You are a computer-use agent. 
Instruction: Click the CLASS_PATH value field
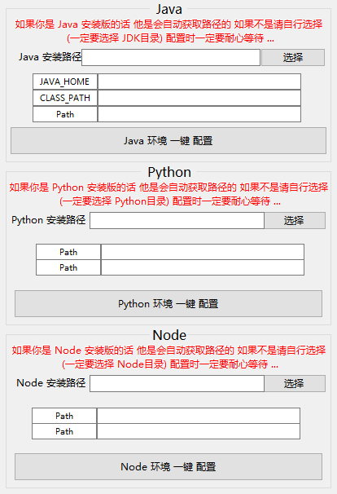click(x=199, y=98)
